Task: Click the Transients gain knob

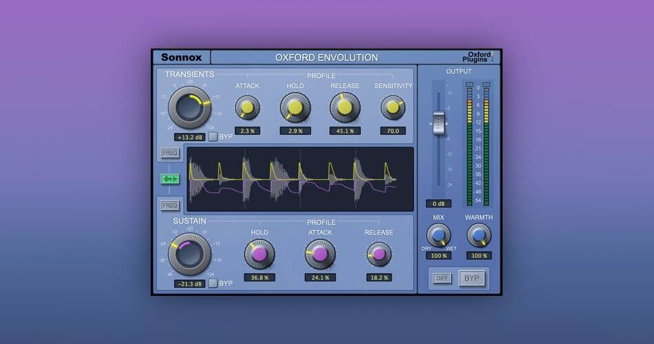Action: click(x=190, y=107)
